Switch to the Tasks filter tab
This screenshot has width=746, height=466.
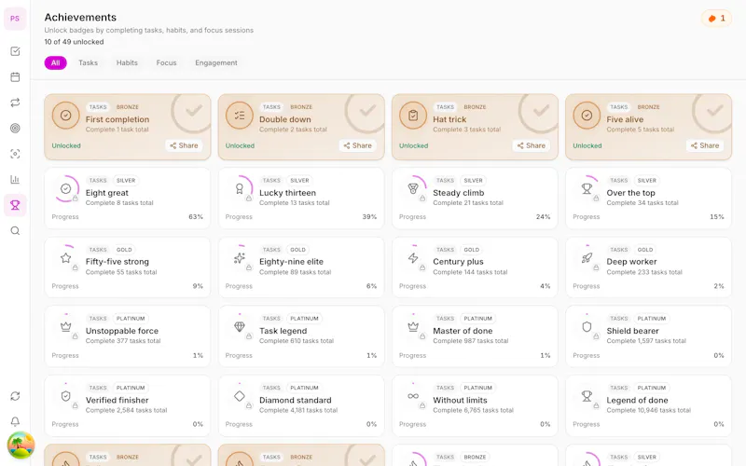(x=88, y=62)
